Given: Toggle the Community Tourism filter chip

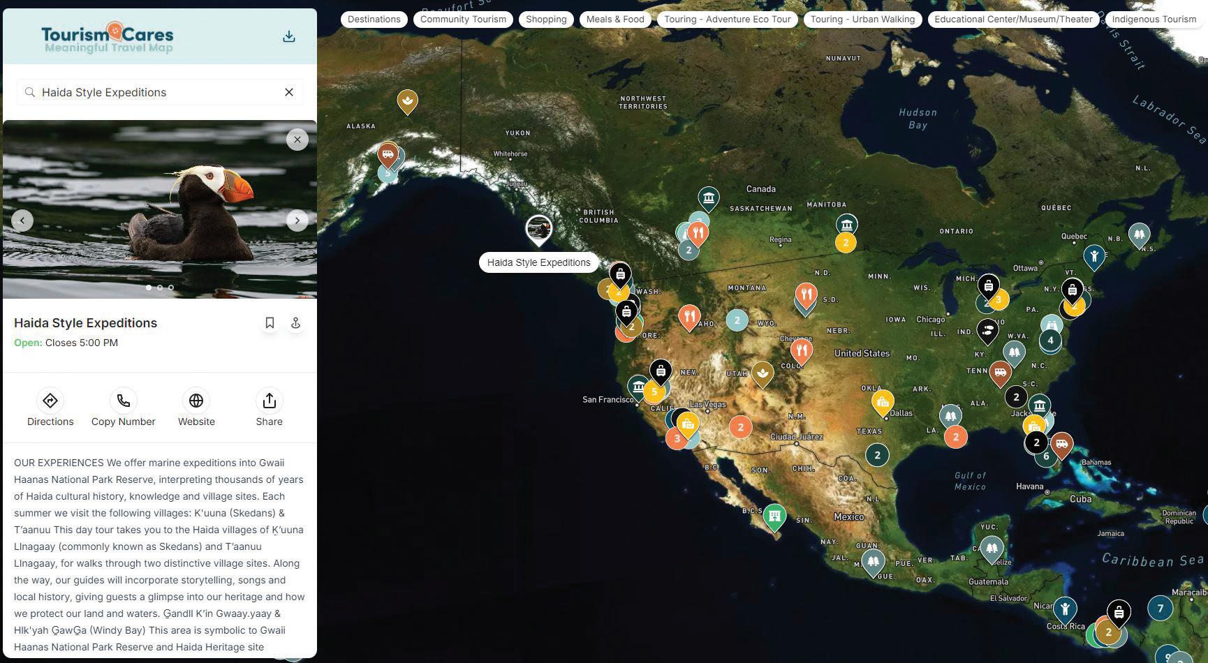Looking at the screenshot, I should (x=464, y=20).
